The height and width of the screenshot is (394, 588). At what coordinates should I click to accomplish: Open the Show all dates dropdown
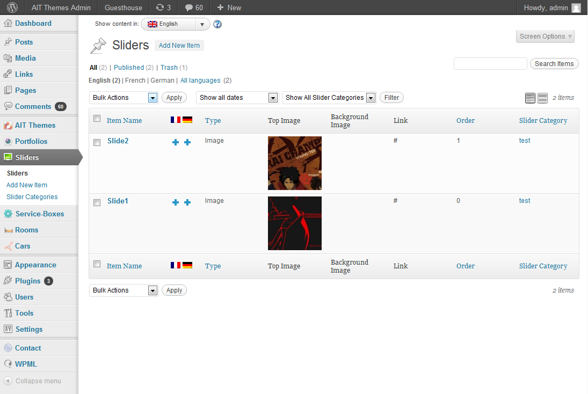237,98
